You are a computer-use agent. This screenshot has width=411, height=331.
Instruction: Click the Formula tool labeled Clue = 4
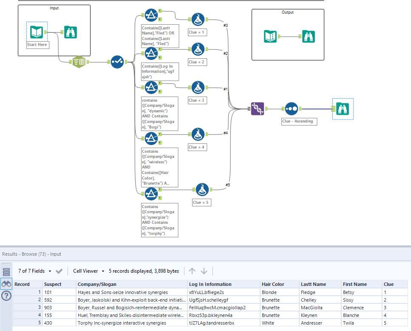click(198, 134)
